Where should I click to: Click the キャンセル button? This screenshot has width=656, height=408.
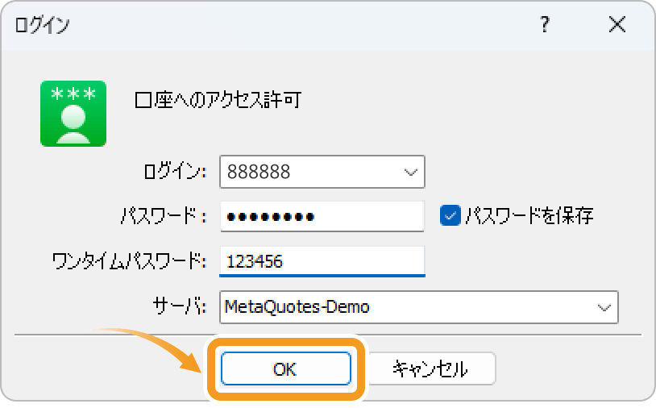click(430, 368)
